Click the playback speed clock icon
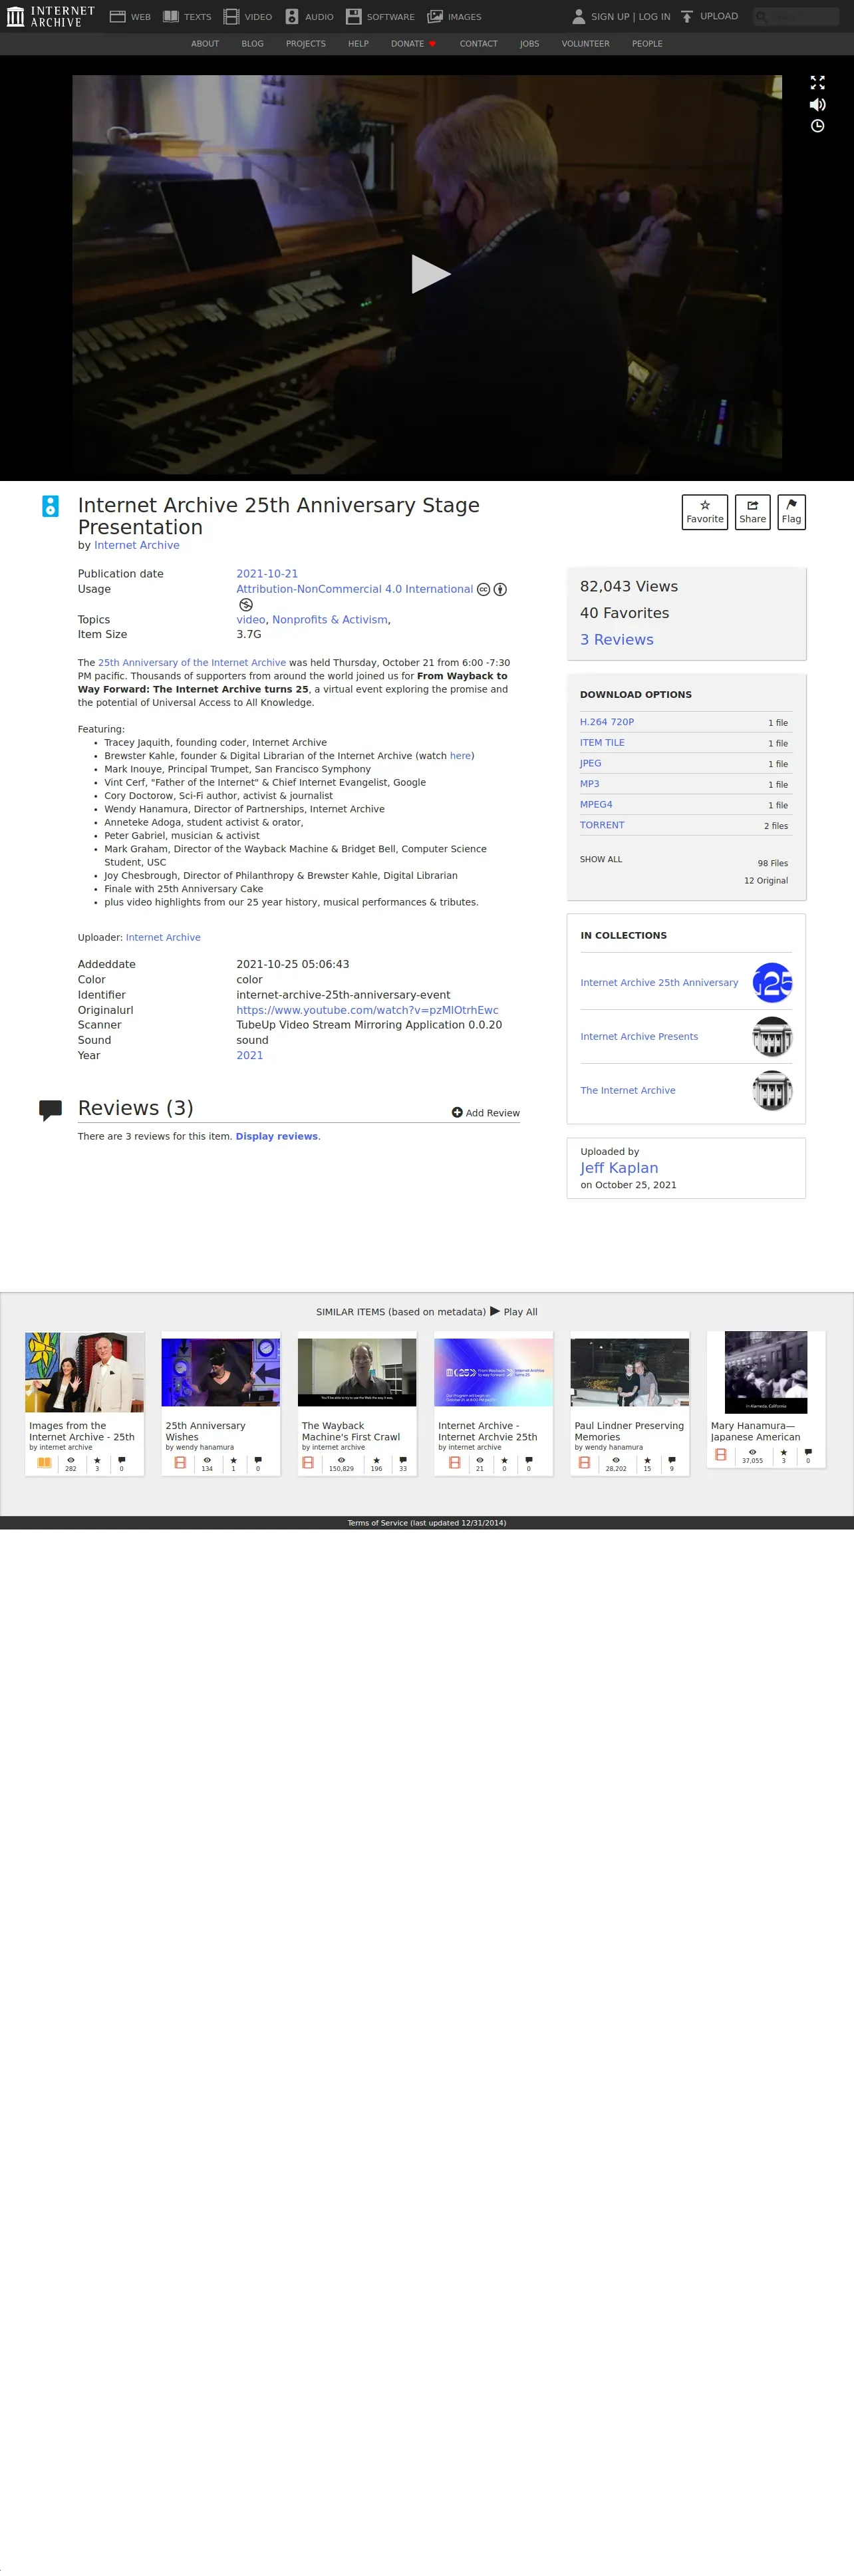Image resolution: width=854 pixels, height=2576 pixels. pos(817,126)
